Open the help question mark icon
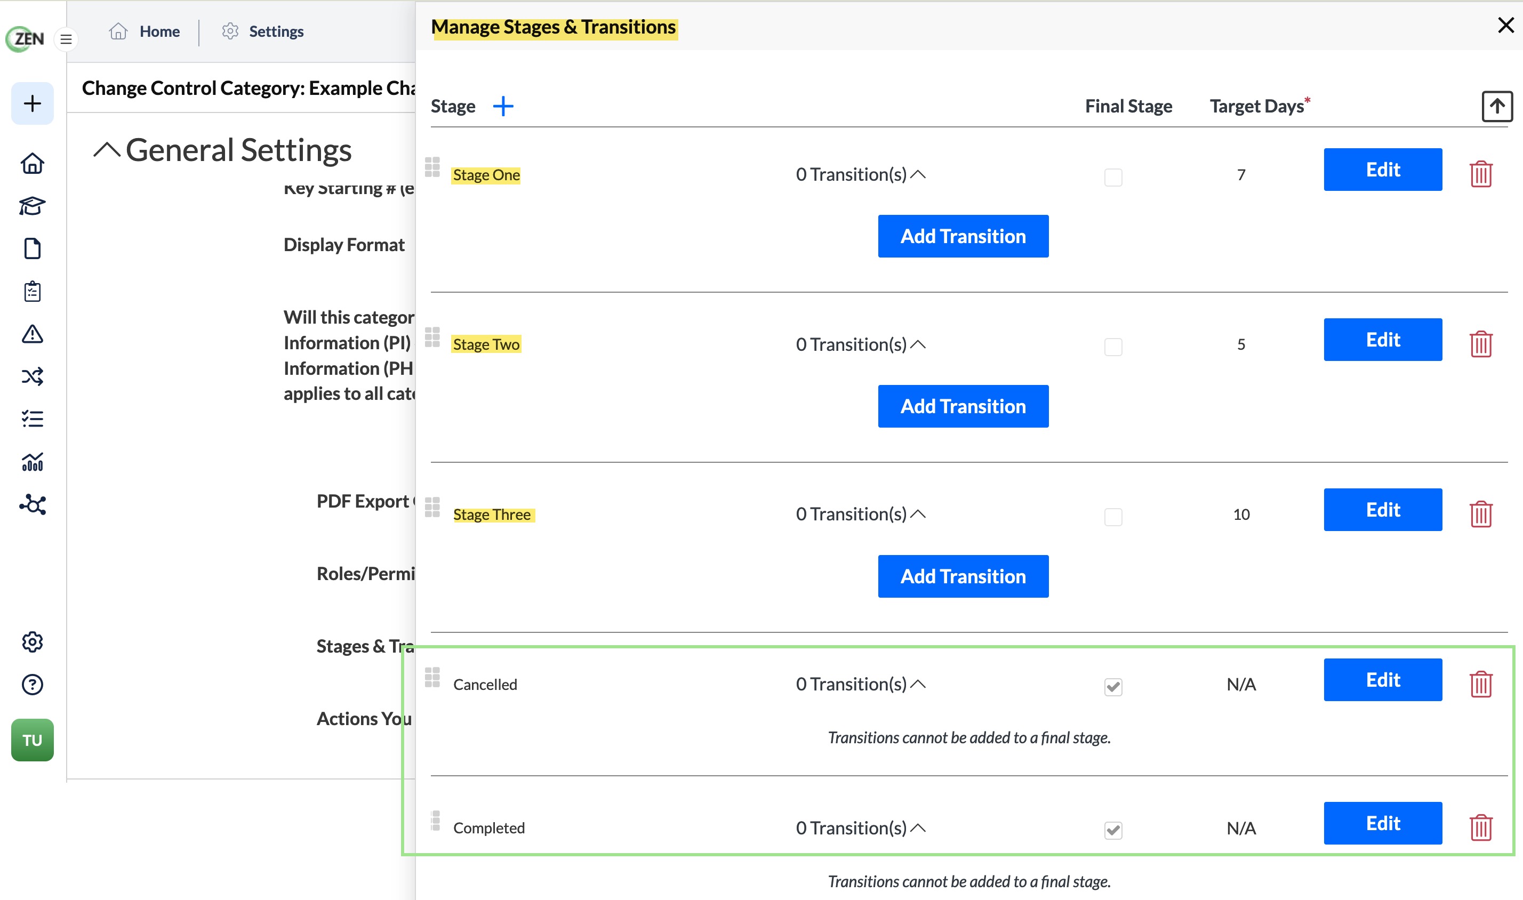Screen dimensions: 1523x900 pyautogui.click(x=32, y=685)
